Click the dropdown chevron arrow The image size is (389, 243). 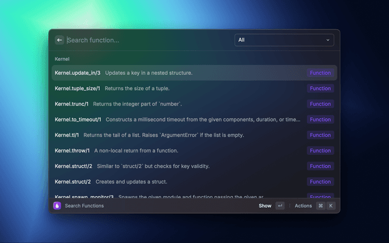(328, 40)
